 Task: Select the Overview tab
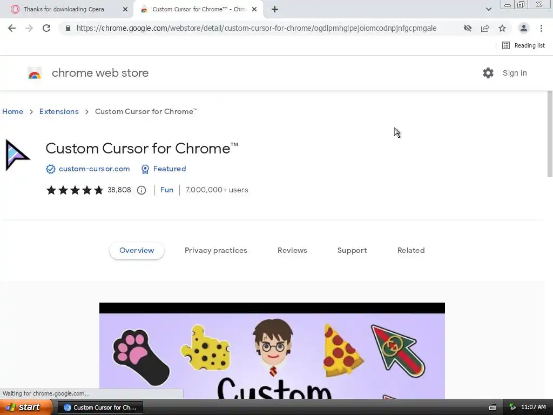point(137,251)
